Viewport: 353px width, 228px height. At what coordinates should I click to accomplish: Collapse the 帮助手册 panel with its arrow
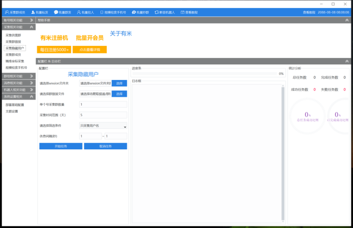(x=347, y=20)
